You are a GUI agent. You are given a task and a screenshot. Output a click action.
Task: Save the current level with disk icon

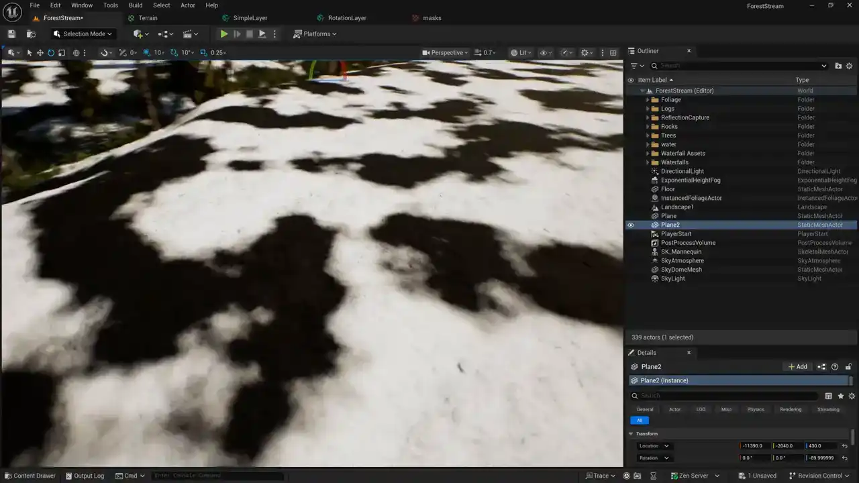point(11,34)
